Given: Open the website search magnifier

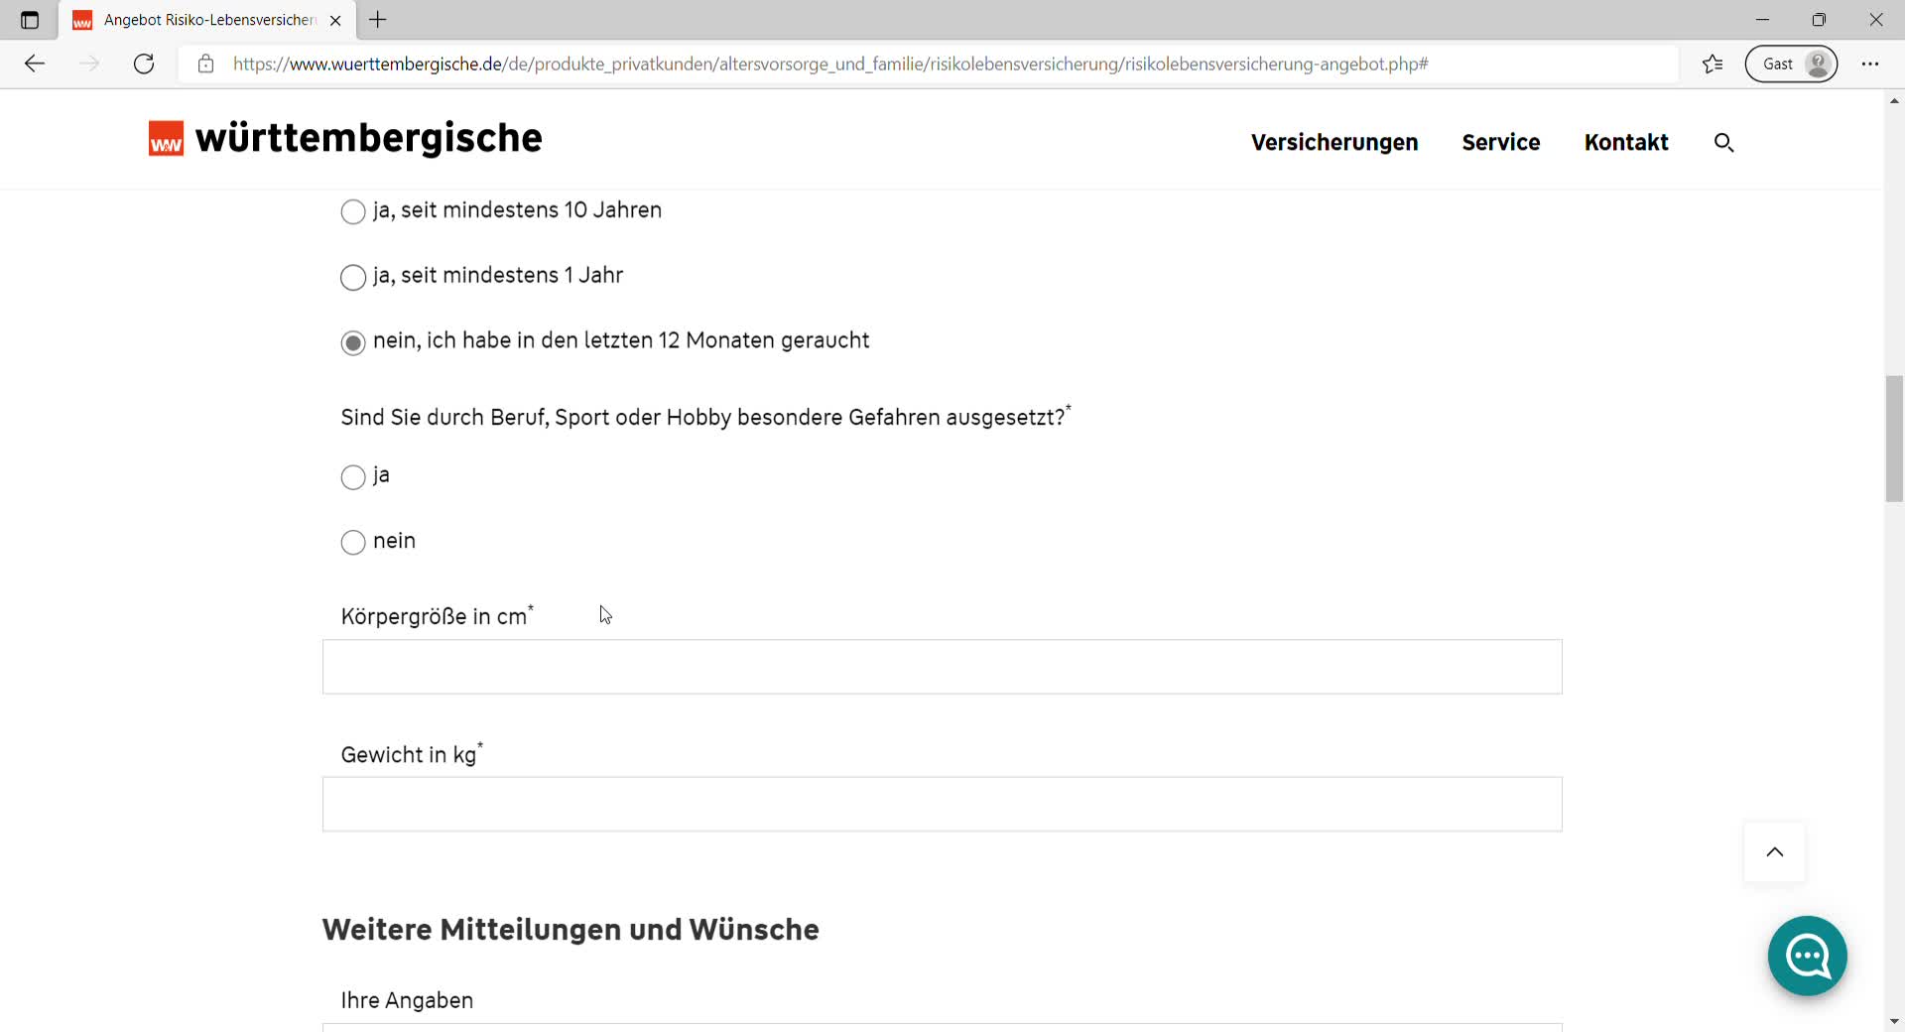Looking at the screenshot, I should (1723, 143).
